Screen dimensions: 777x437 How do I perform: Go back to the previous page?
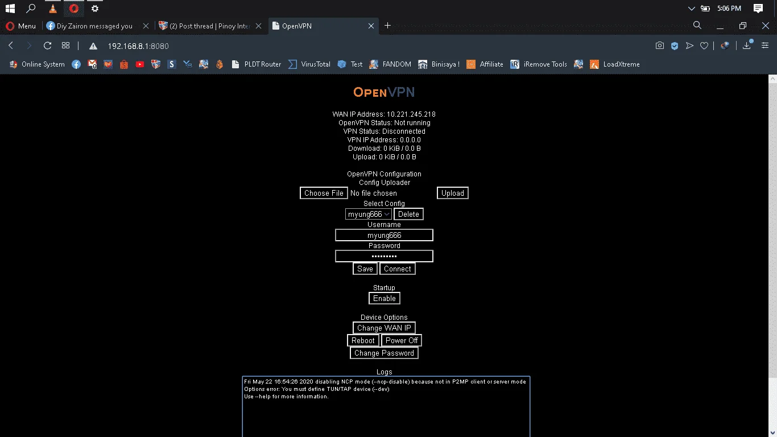coord(11,46)
